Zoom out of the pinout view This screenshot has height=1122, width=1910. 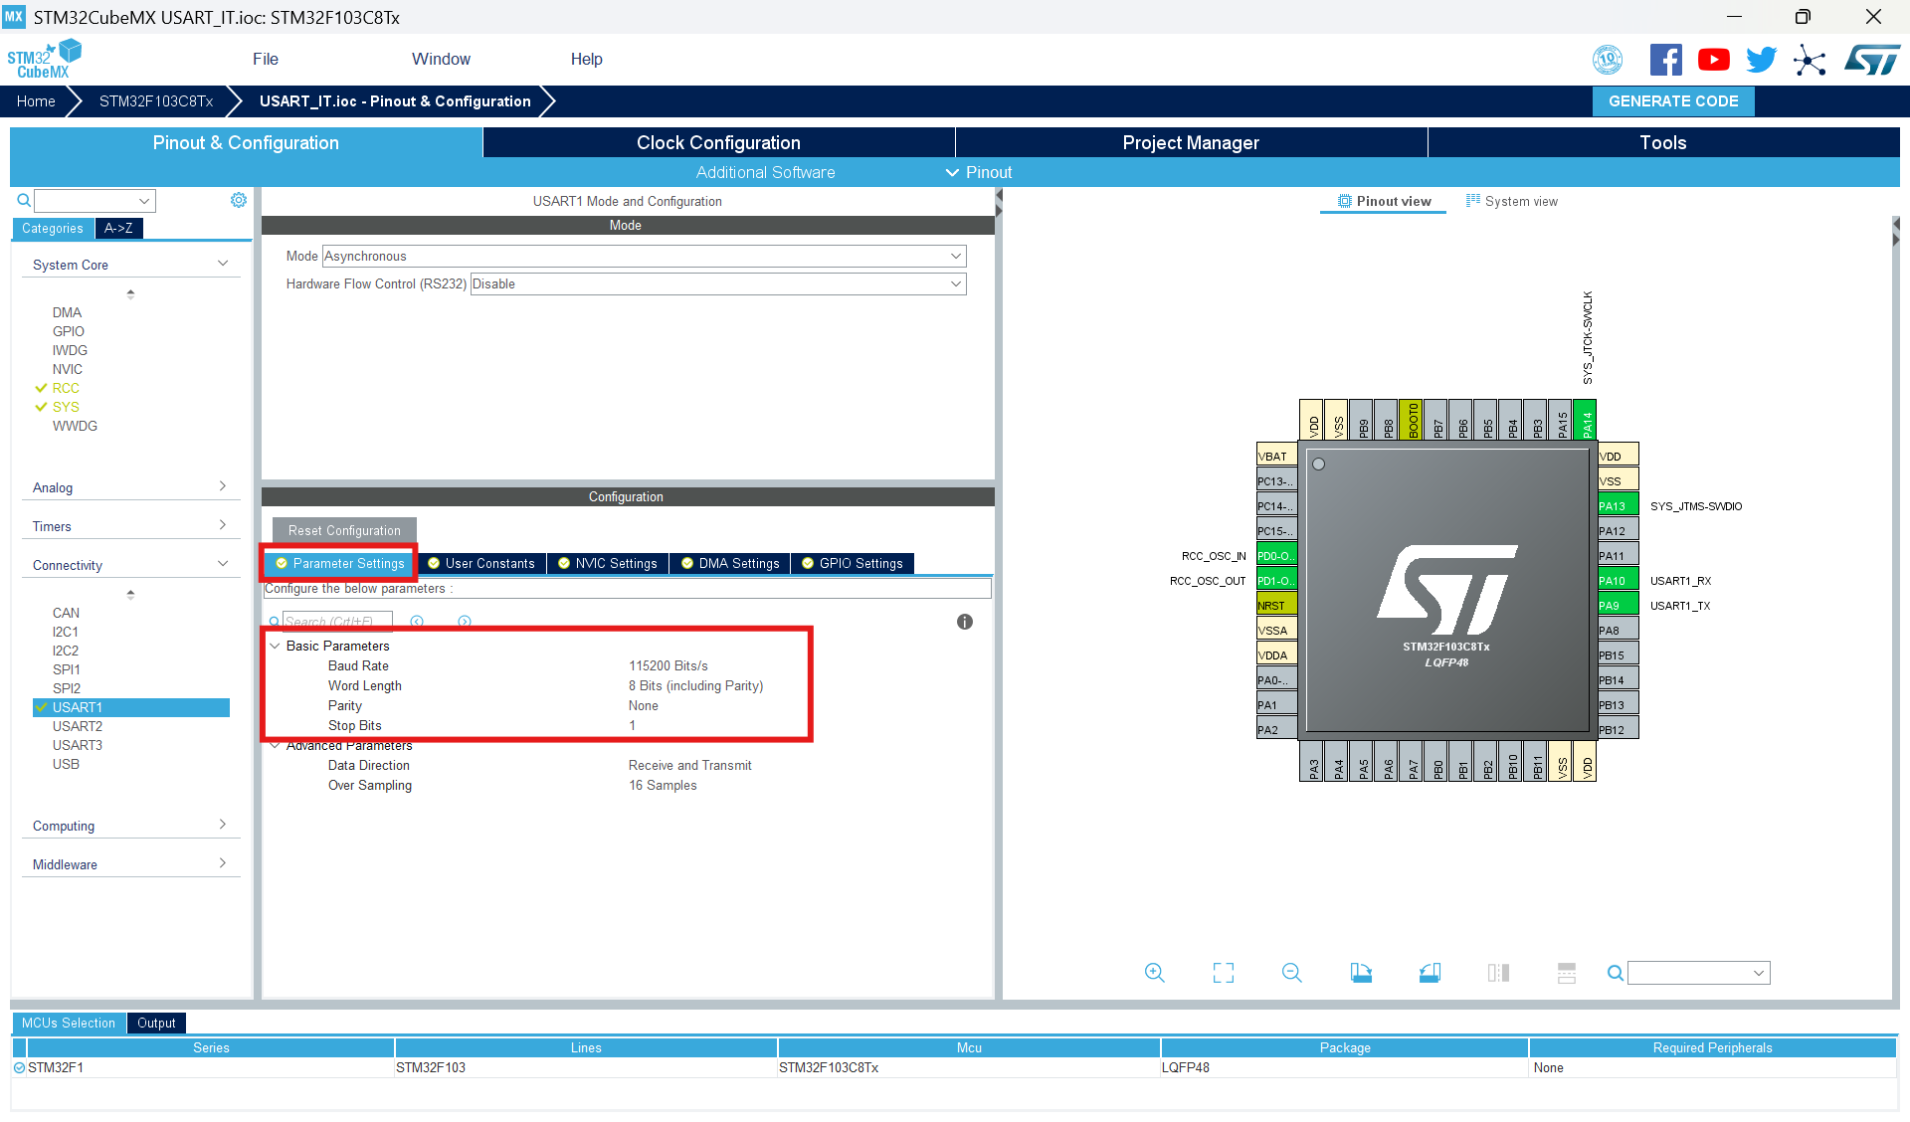pos(1291,973)
